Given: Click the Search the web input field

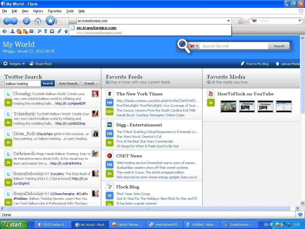Looking at the screenshot, I should [234, 46].
